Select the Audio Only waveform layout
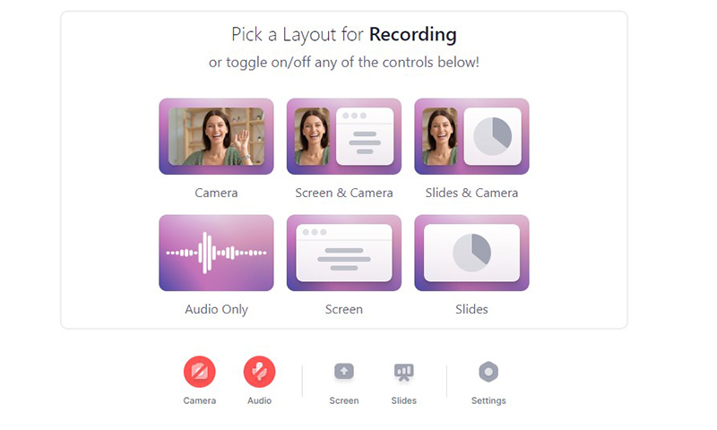Image resolution: width=717 pixels, height=430 pixels. [x=216, y=253]
